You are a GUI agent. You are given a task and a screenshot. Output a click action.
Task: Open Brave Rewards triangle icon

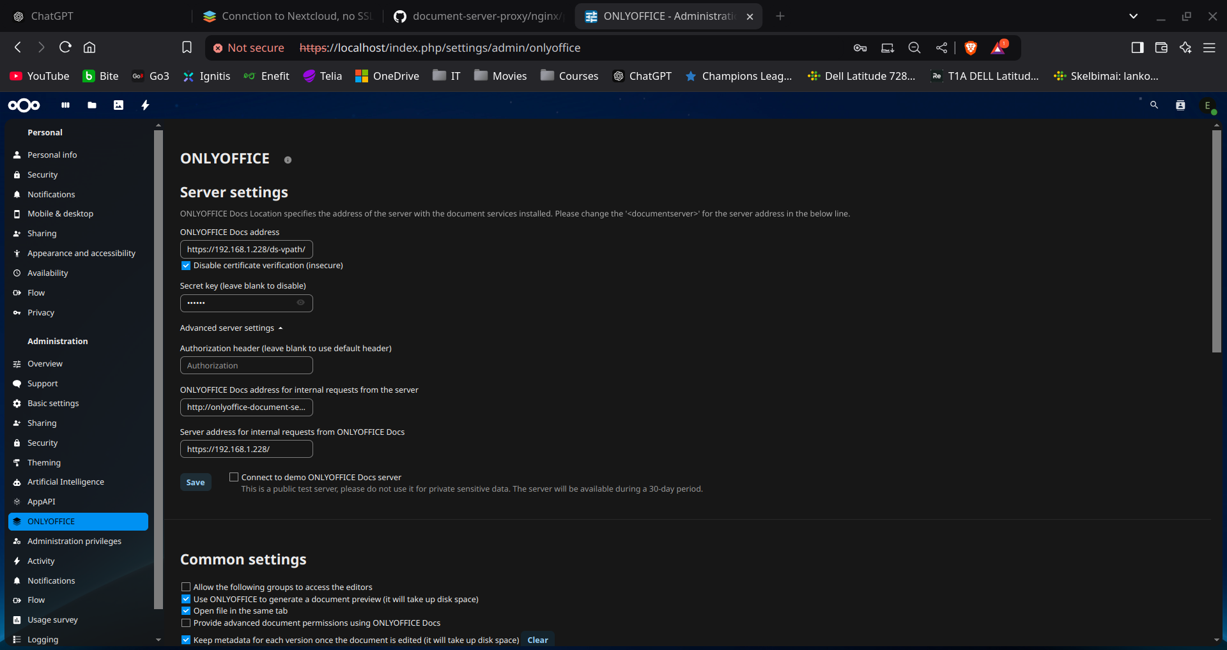[x=998, y=48]
